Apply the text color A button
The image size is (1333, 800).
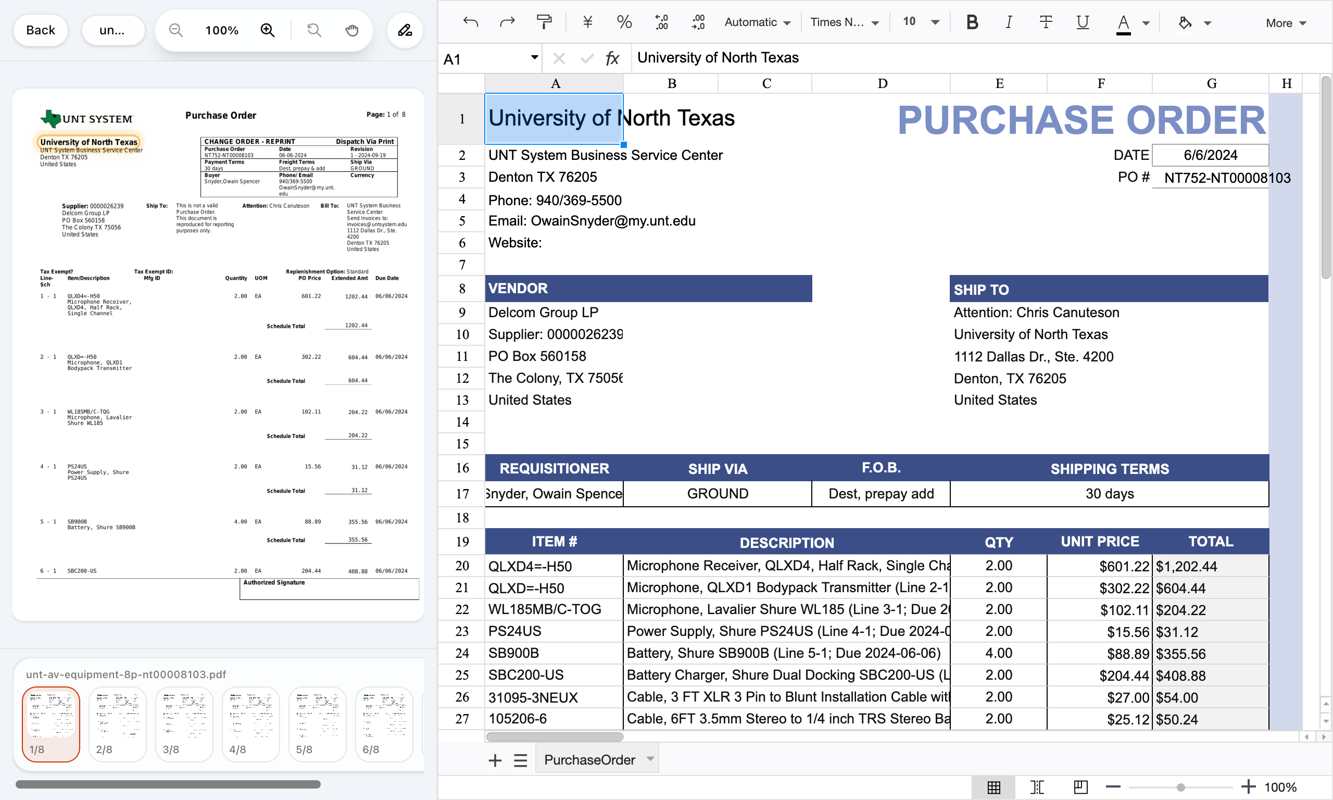pos(1123,23)
